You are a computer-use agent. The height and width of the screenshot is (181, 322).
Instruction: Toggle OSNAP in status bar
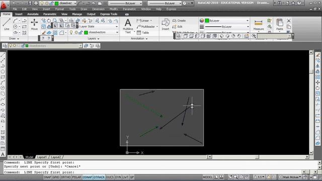[x=88, y=177]
